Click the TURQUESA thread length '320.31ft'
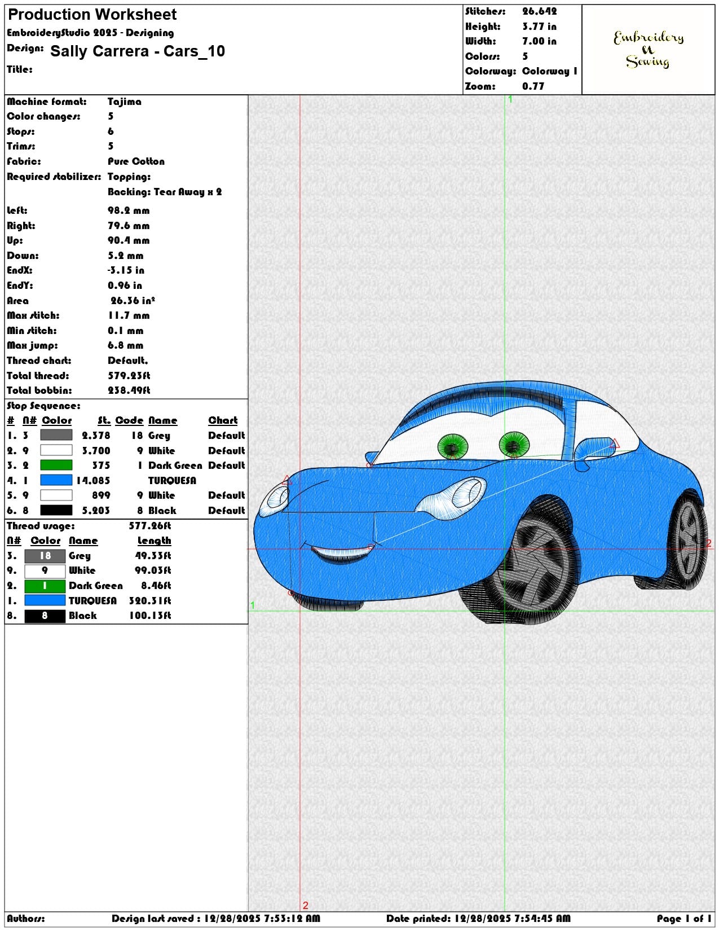 tap(150, 601)
